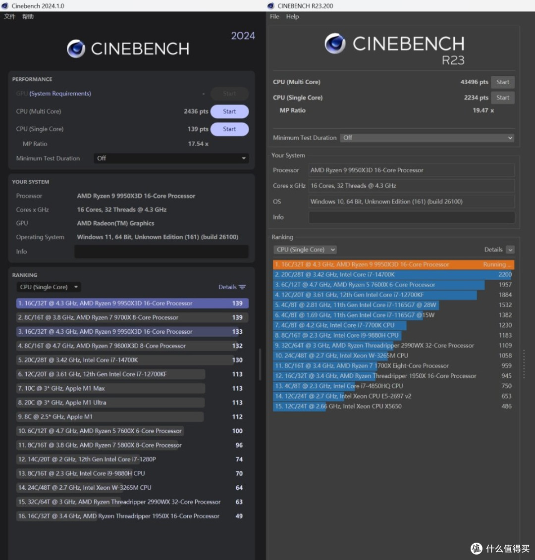
Task: Open ranking CPU (Single Core) dropdown in 2024
Action: 49,287
